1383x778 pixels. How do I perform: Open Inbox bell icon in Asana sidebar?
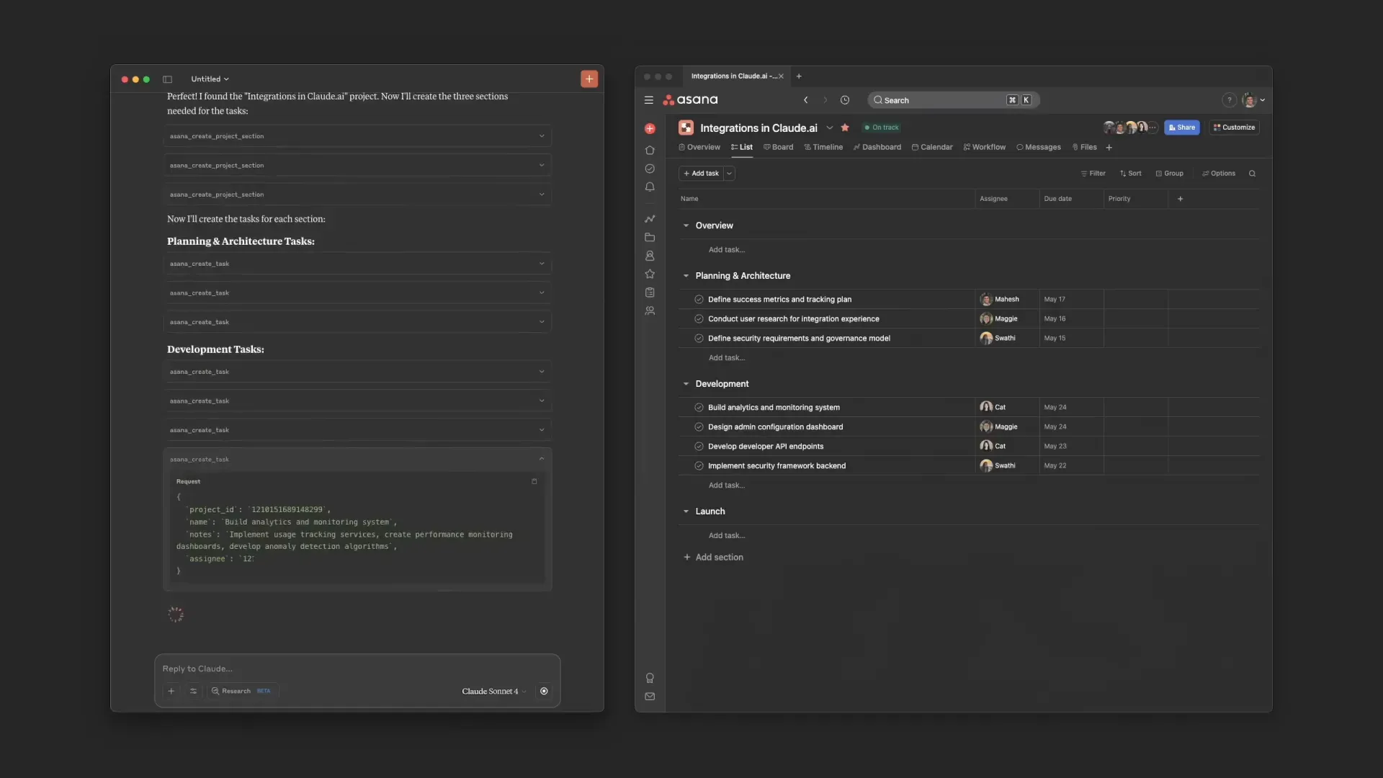pos(650,187)
